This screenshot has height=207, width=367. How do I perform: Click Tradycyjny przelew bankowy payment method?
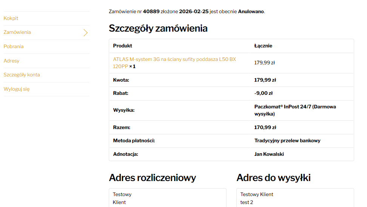pos(287,141)
